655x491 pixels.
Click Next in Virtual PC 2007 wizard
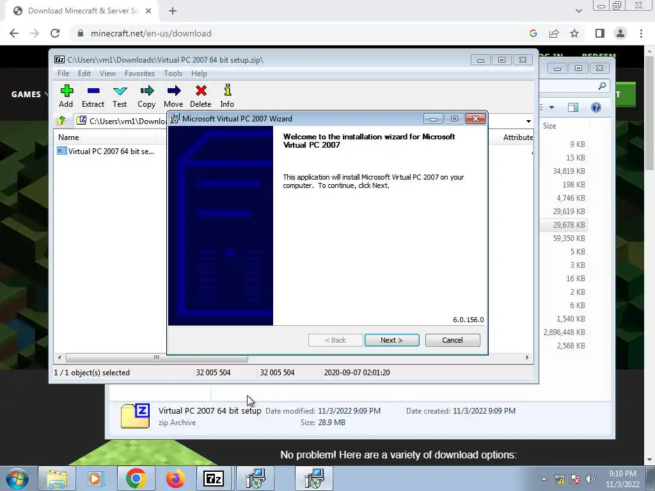pyautogui.click(x=392, y=340)
